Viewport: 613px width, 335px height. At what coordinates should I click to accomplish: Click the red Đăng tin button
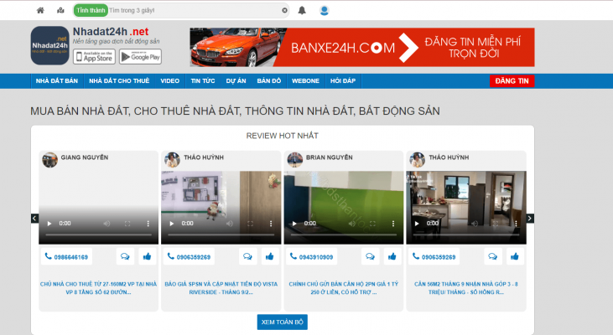(x=512, y=81)
